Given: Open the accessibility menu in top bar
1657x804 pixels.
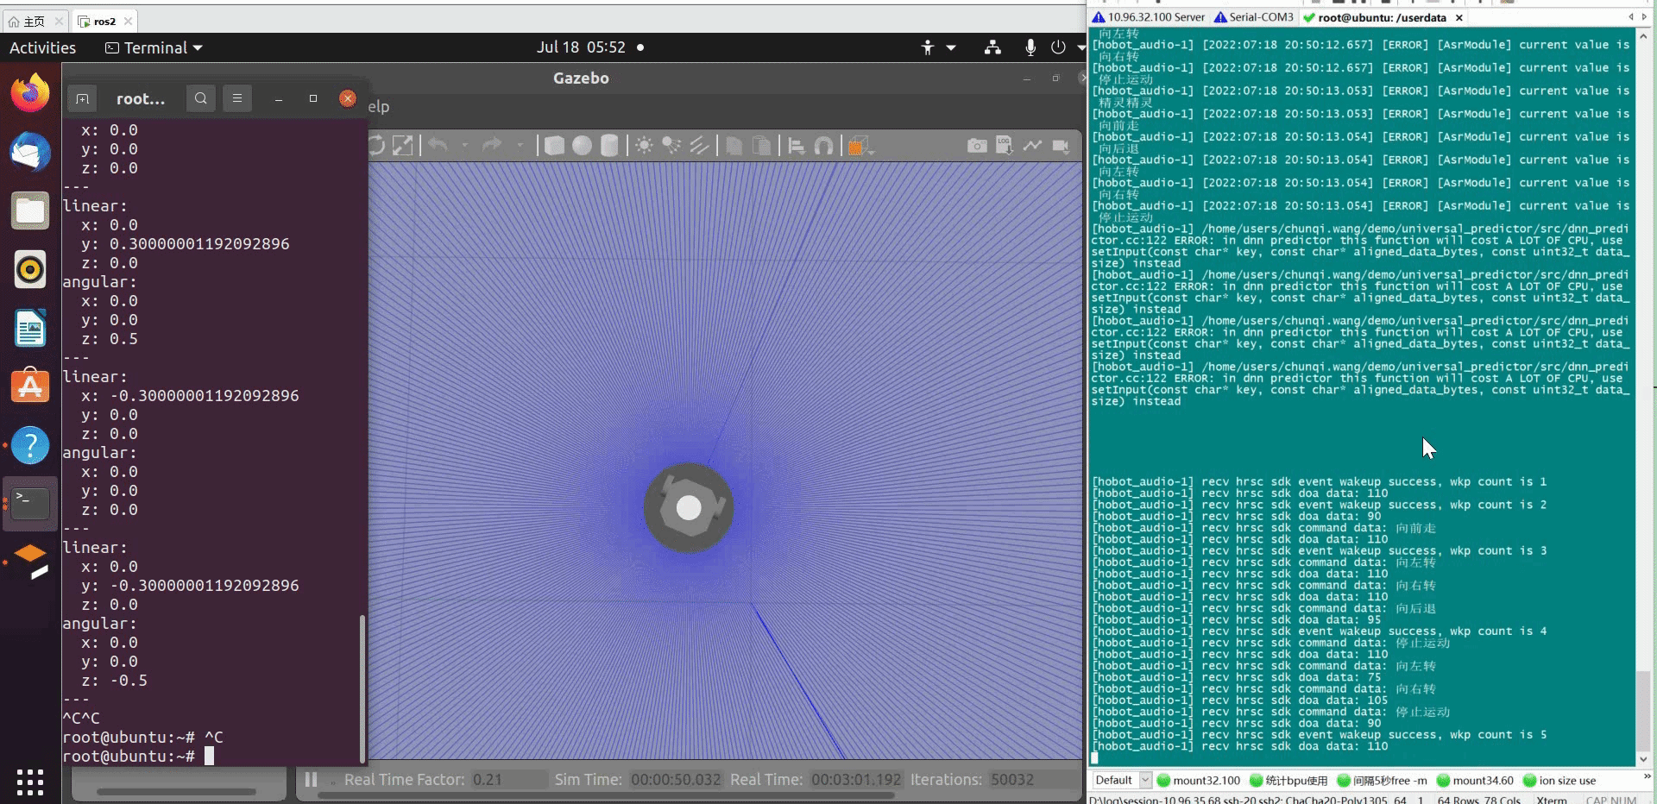Looking at the screenshot, I should 937,47.
